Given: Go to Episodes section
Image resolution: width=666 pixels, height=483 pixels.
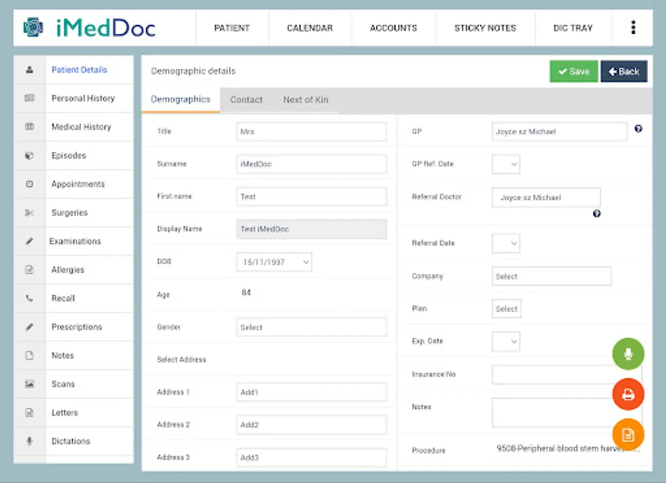Looking at the screenshot, I should pos(69,156).
